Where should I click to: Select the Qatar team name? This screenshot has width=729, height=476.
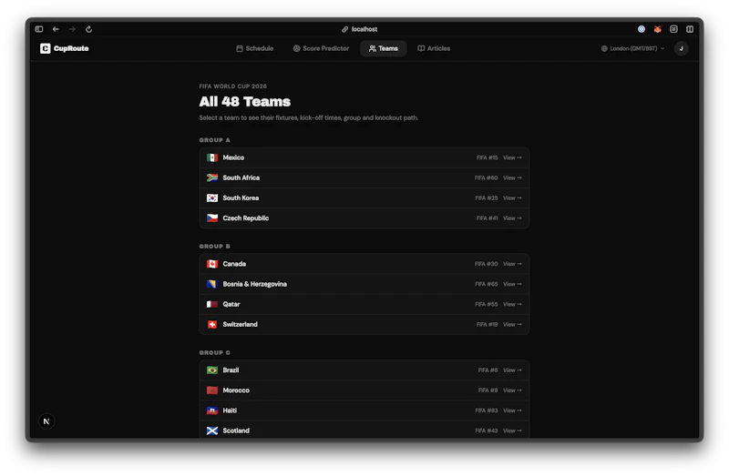tap(231, 304)
